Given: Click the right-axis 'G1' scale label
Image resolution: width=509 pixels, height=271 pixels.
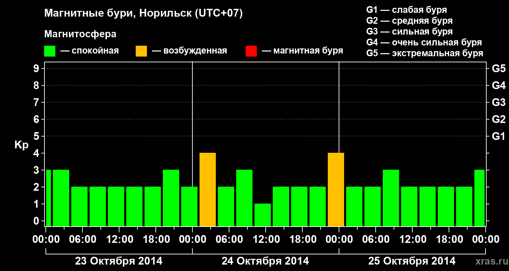Looking at the screenshot, I should tap(498, 136).
